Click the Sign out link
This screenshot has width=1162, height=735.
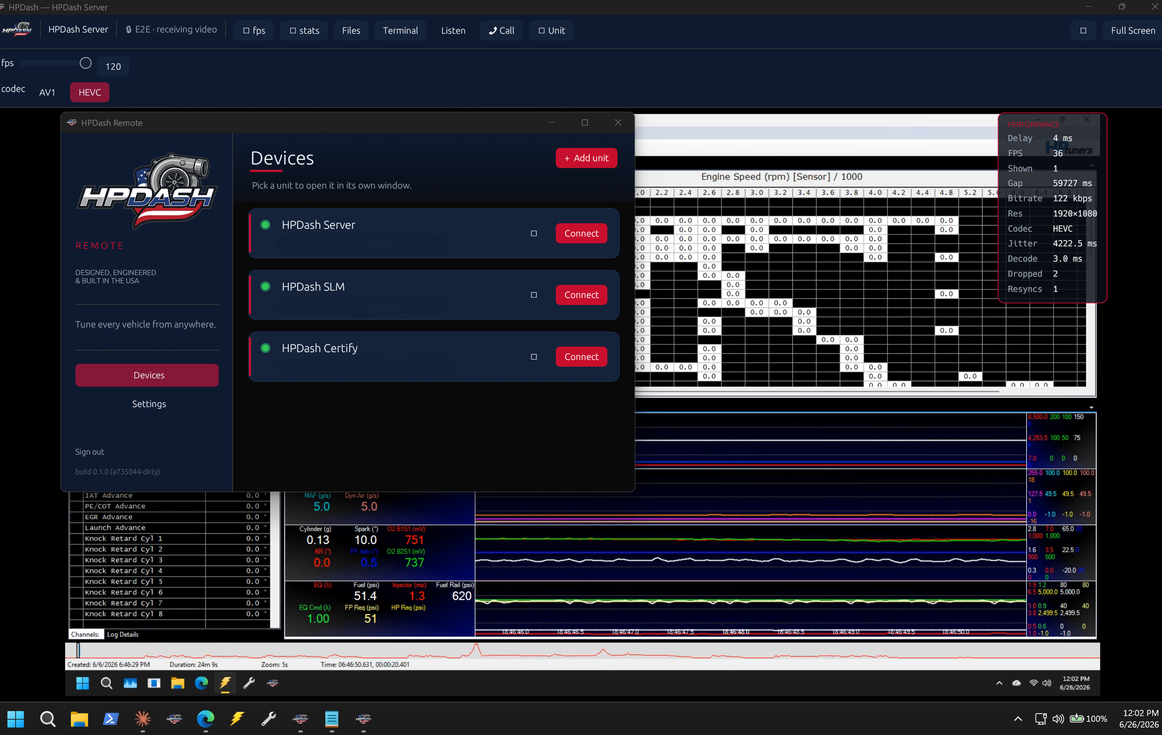coord(89,452)
